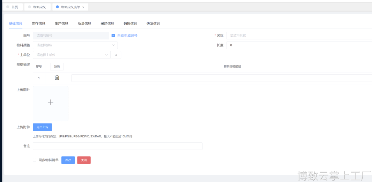
Task: Click the 物料规格描述 column header
Action: tap(232, 67)
